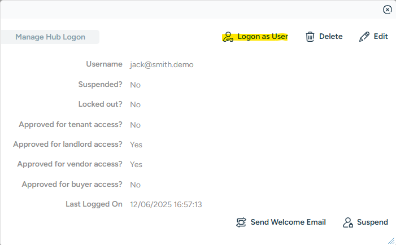Viewport: 396px width, 245px height.
Task: Select the vendor access value Yes
Action: (136, 164)
